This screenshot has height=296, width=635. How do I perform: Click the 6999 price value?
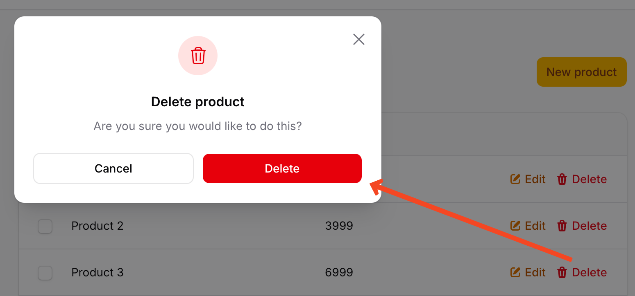coord(339,272)
